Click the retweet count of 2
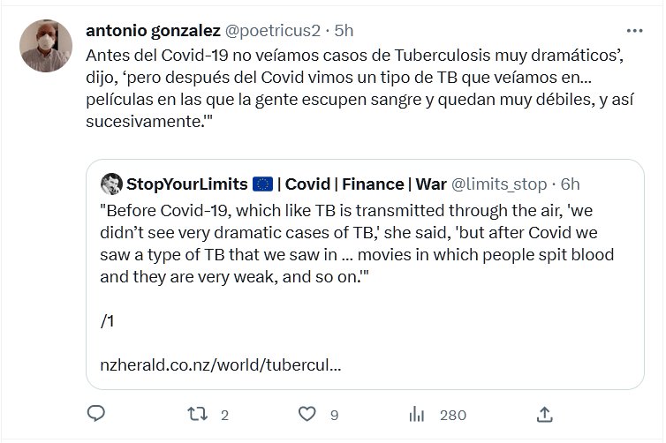 click(x=225, y=415)
